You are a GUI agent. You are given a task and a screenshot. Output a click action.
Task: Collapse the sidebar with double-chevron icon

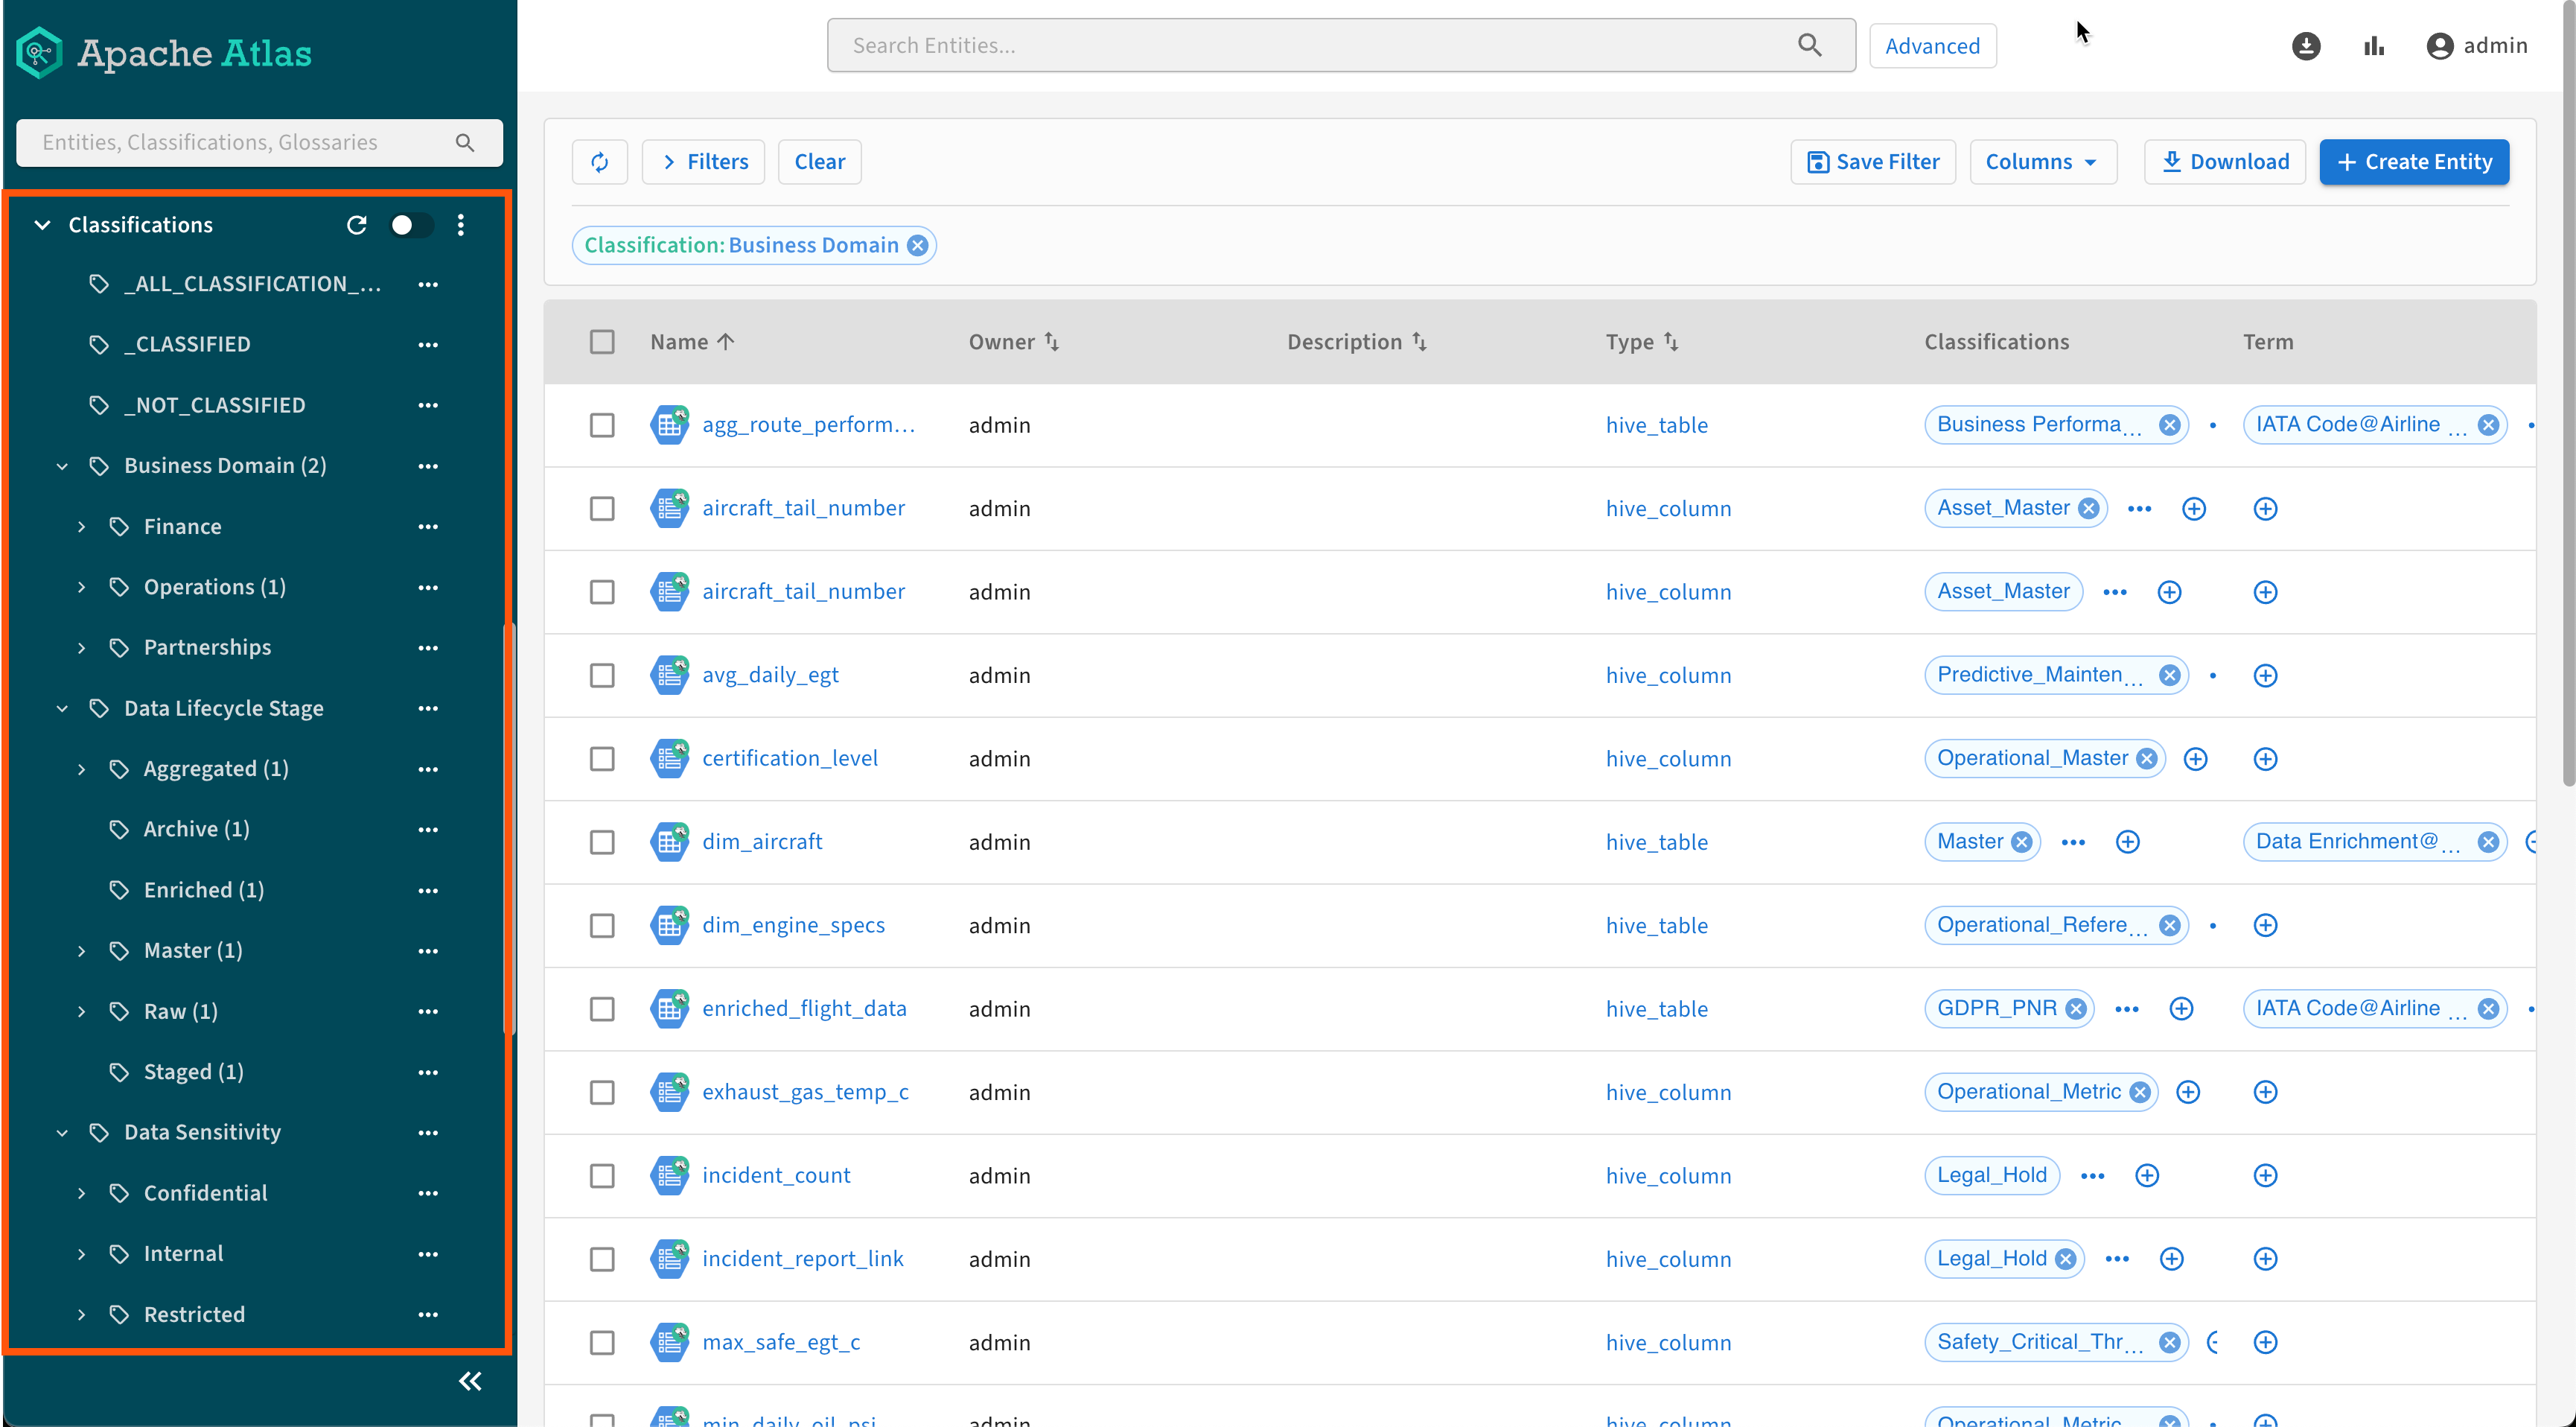(x=470, y=1381)
